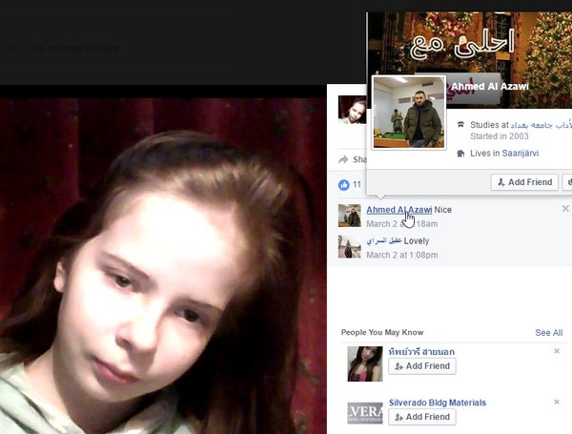Click the blue like reaction icon
Screen dimensions: 572x434
point(343,185)
